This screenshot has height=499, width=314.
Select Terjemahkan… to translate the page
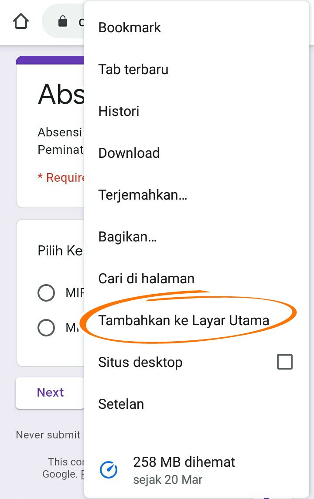(143, 195)
